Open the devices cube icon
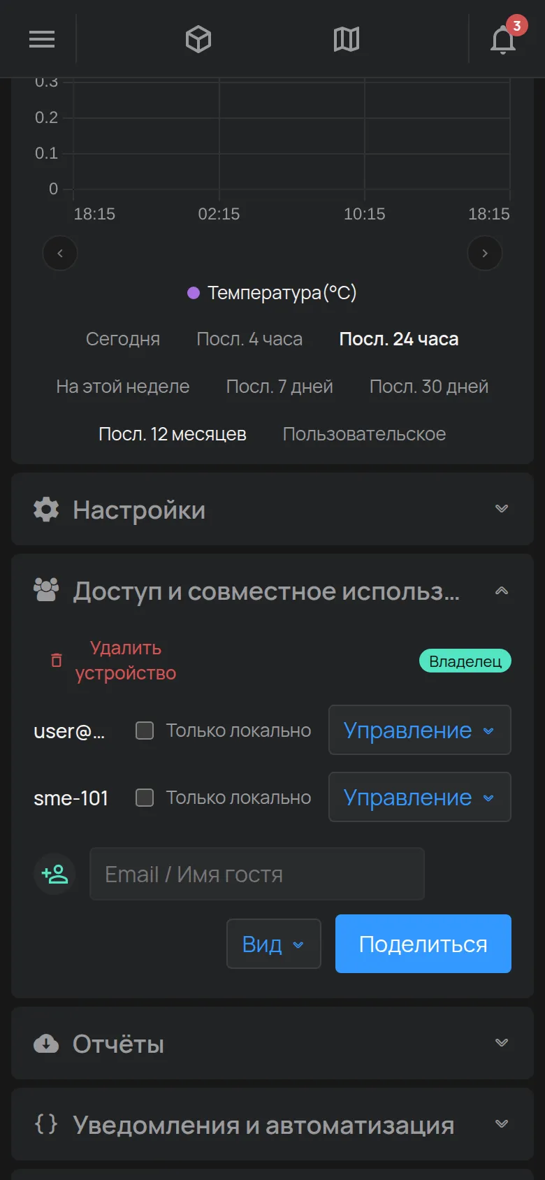Screen dimensions: 545x1180 tap(198, 39)
